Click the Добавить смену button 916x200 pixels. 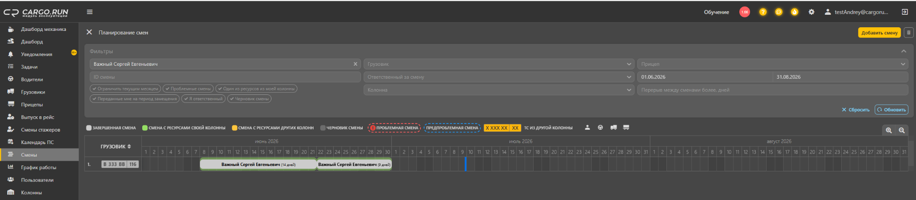pos(879,33)
